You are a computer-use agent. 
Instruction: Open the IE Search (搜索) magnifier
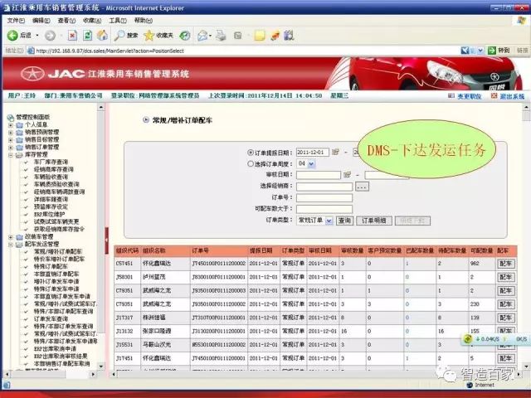click(x=119, y=35)
